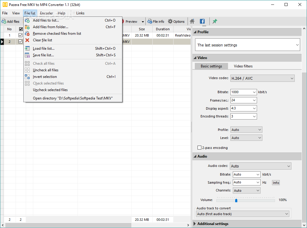Open Options with the gear icon

176,21
